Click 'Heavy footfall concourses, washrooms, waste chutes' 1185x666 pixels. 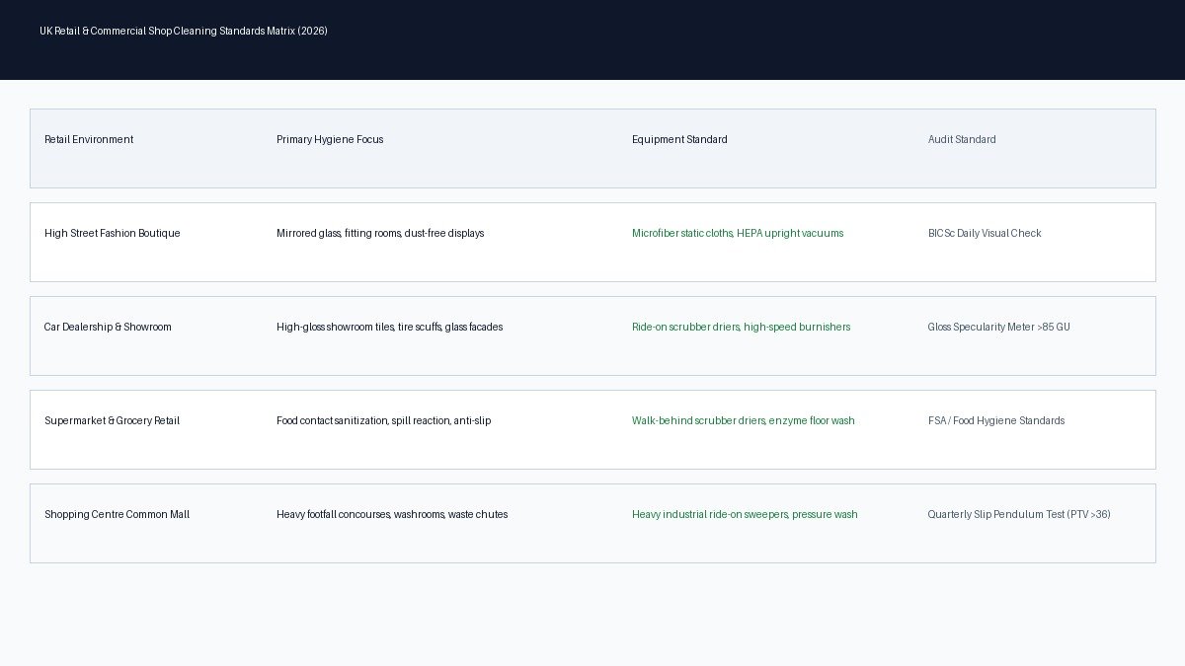coord(392,514)
